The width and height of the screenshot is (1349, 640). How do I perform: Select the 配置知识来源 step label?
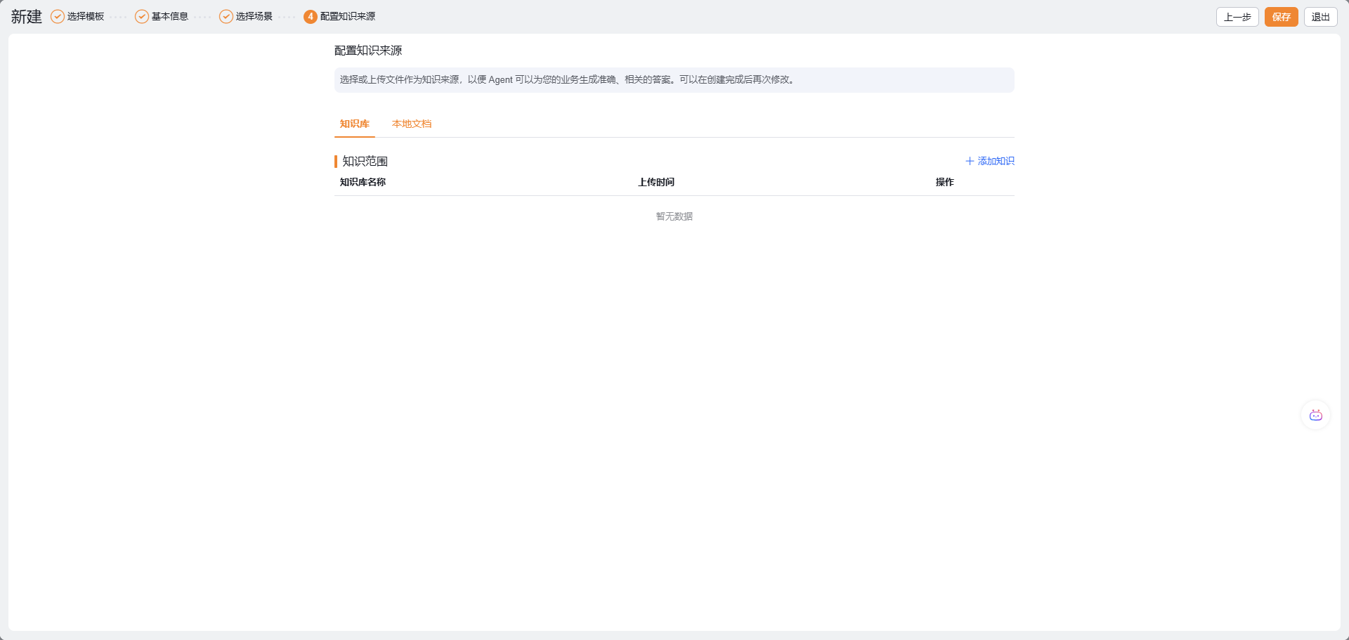coord(348,17)
